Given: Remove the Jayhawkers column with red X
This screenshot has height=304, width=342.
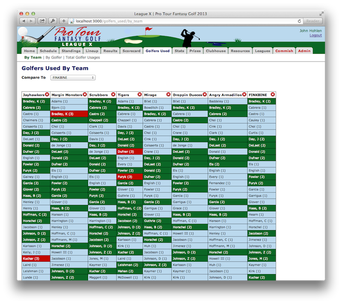Looking at the screenshot, I should pos(47,94).
